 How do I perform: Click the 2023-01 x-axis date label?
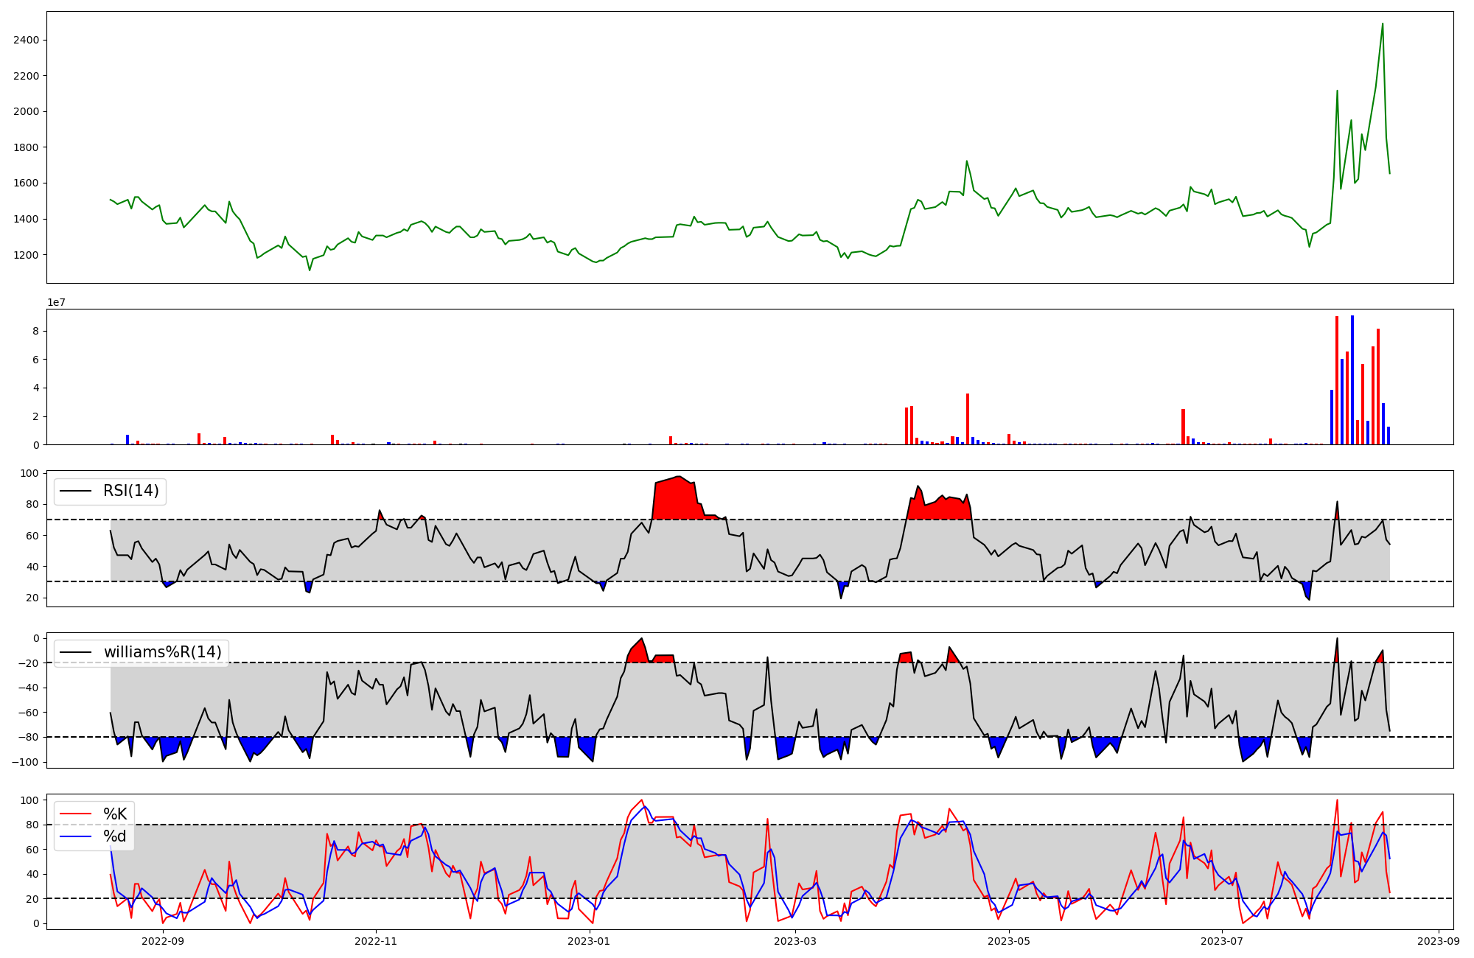[589, 941]
